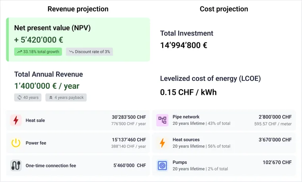Image resolution: width=302 pixels, height=182 pixels.
Task: Click the plug connection fee icon
Action: coord(16,165)
